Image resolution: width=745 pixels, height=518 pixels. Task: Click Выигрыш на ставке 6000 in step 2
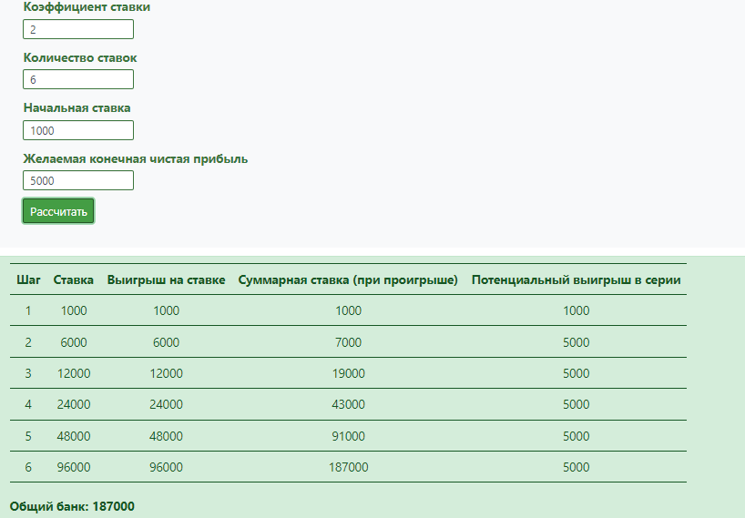tap(167, 342)
